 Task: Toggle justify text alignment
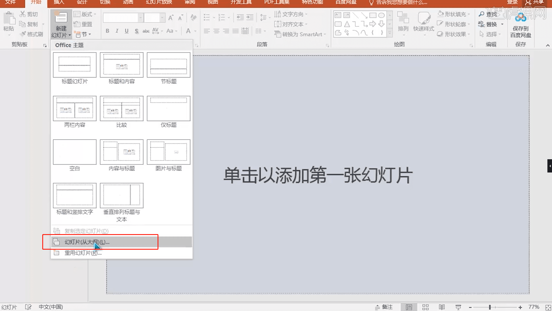(x=235, y=31)
